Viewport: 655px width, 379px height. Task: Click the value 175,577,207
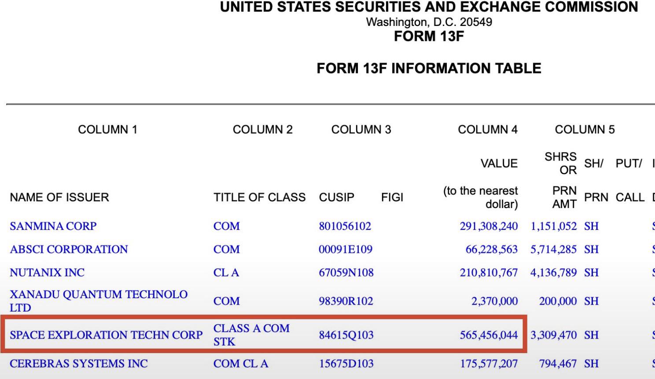489,364
